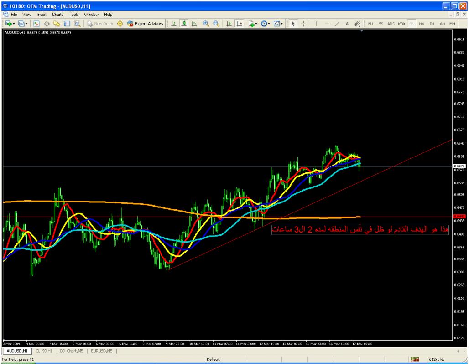Image resolution: width=469 pixels, height=364 pixels.
Task: Click the MetaTrader icon in title bar
Action: (5, 6)
